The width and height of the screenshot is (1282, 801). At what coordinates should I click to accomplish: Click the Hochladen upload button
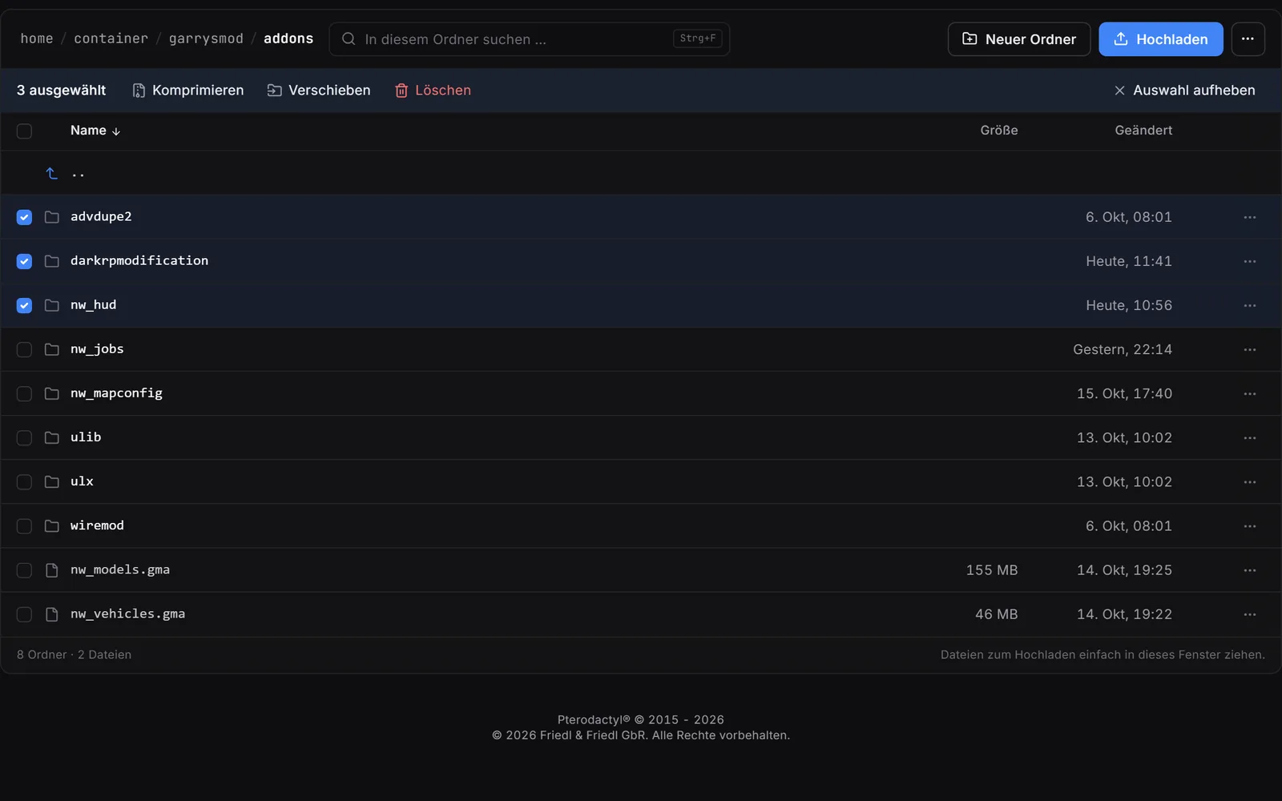coord(1160,38)
